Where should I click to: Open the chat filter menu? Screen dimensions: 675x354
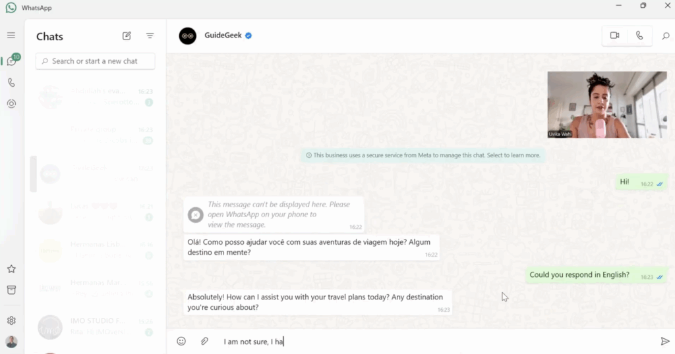[150, 36]
